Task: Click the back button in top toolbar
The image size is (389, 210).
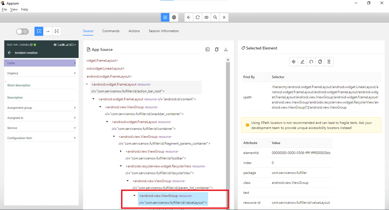Action: point(189,17)
